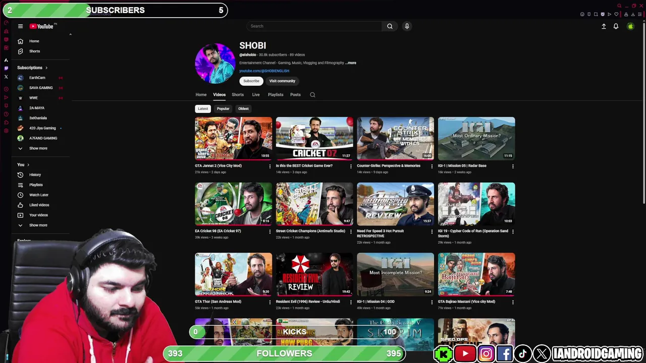
Task: Expand Subscriptions section chevron
Action: tap(46, 68)
